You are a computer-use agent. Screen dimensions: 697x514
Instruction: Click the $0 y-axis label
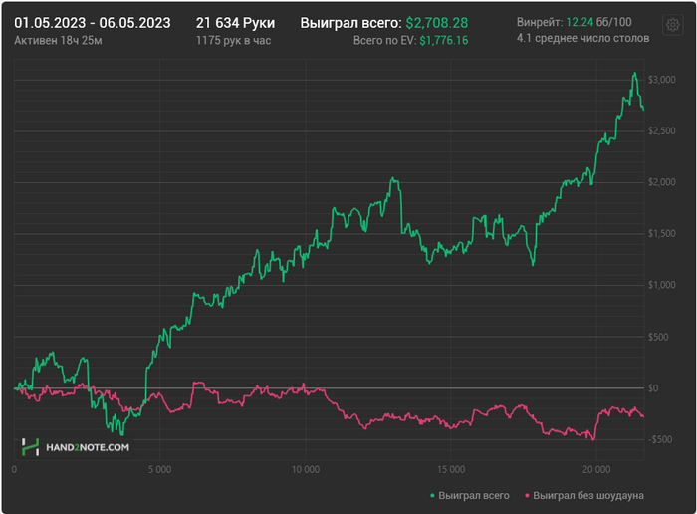653,388
